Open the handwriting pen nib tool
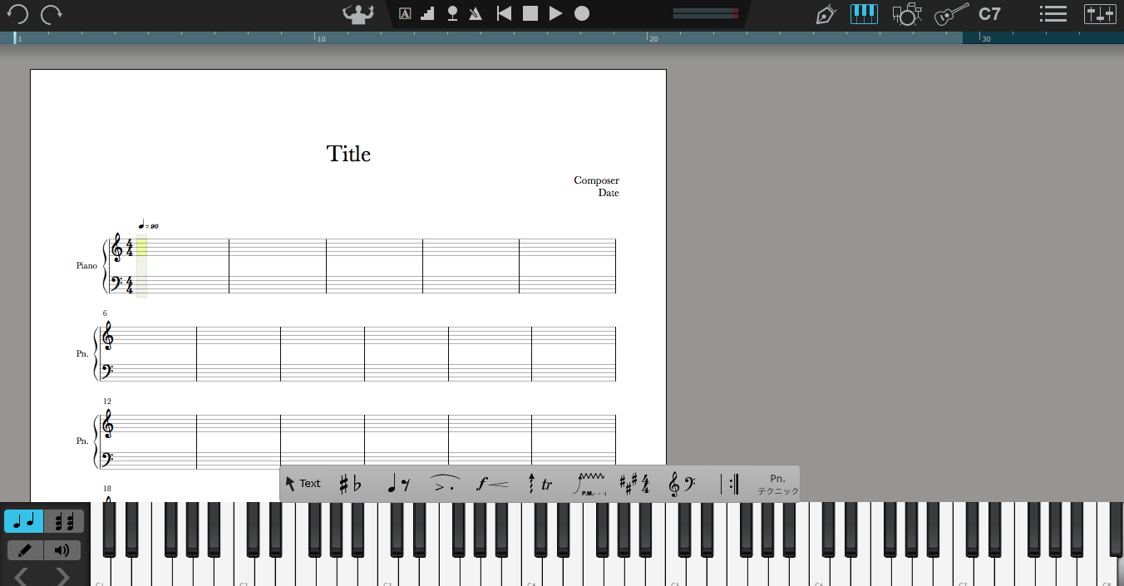 point(825,14)
